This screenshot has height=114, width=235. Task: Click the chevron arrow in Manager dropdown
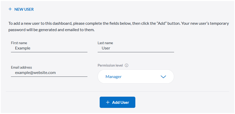coord(163,77)
